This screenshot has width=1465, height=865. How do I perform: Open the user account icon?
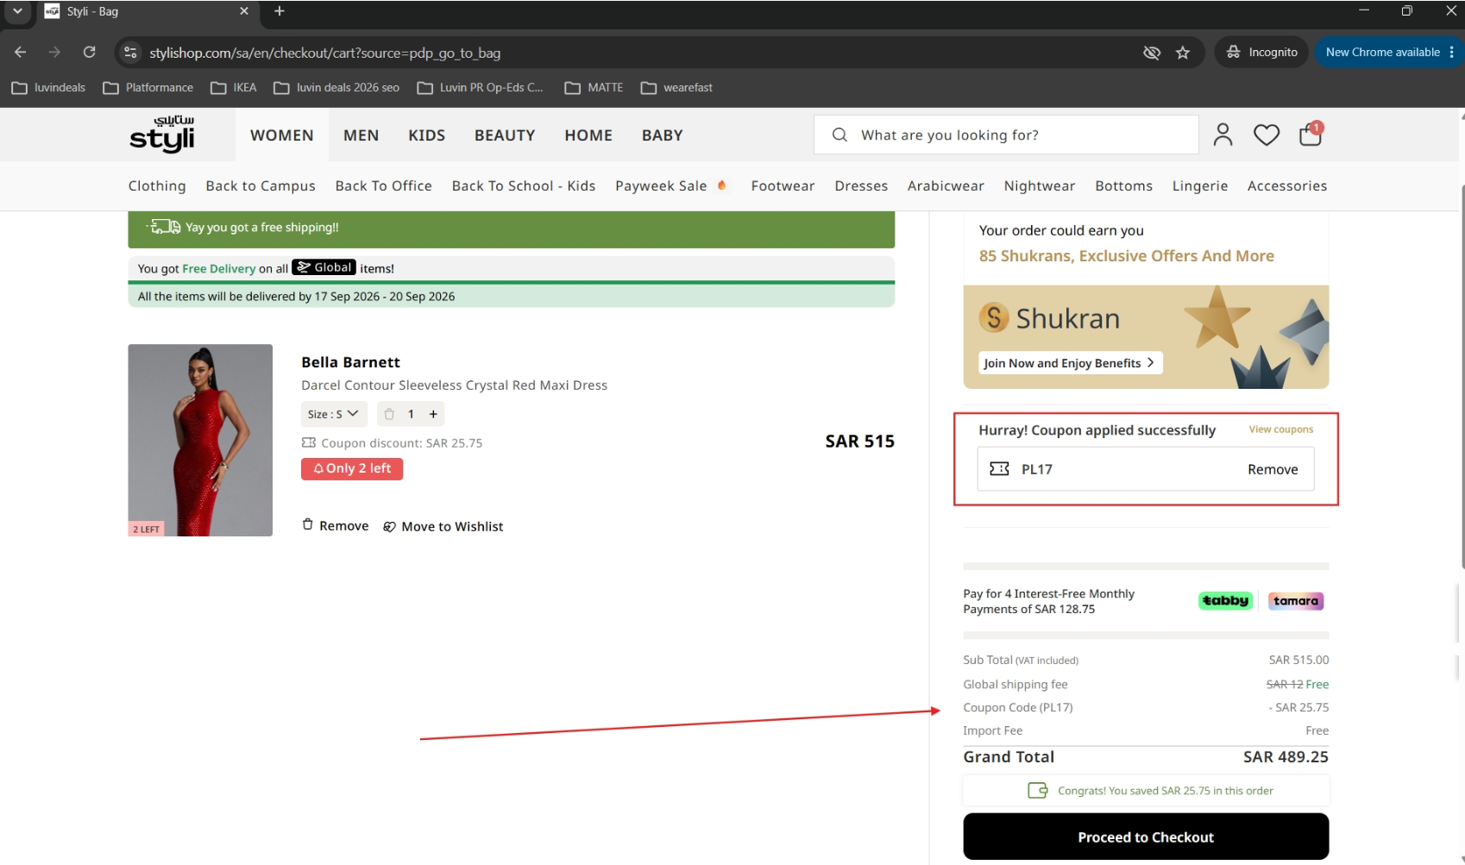click(x=1223, y=135)
